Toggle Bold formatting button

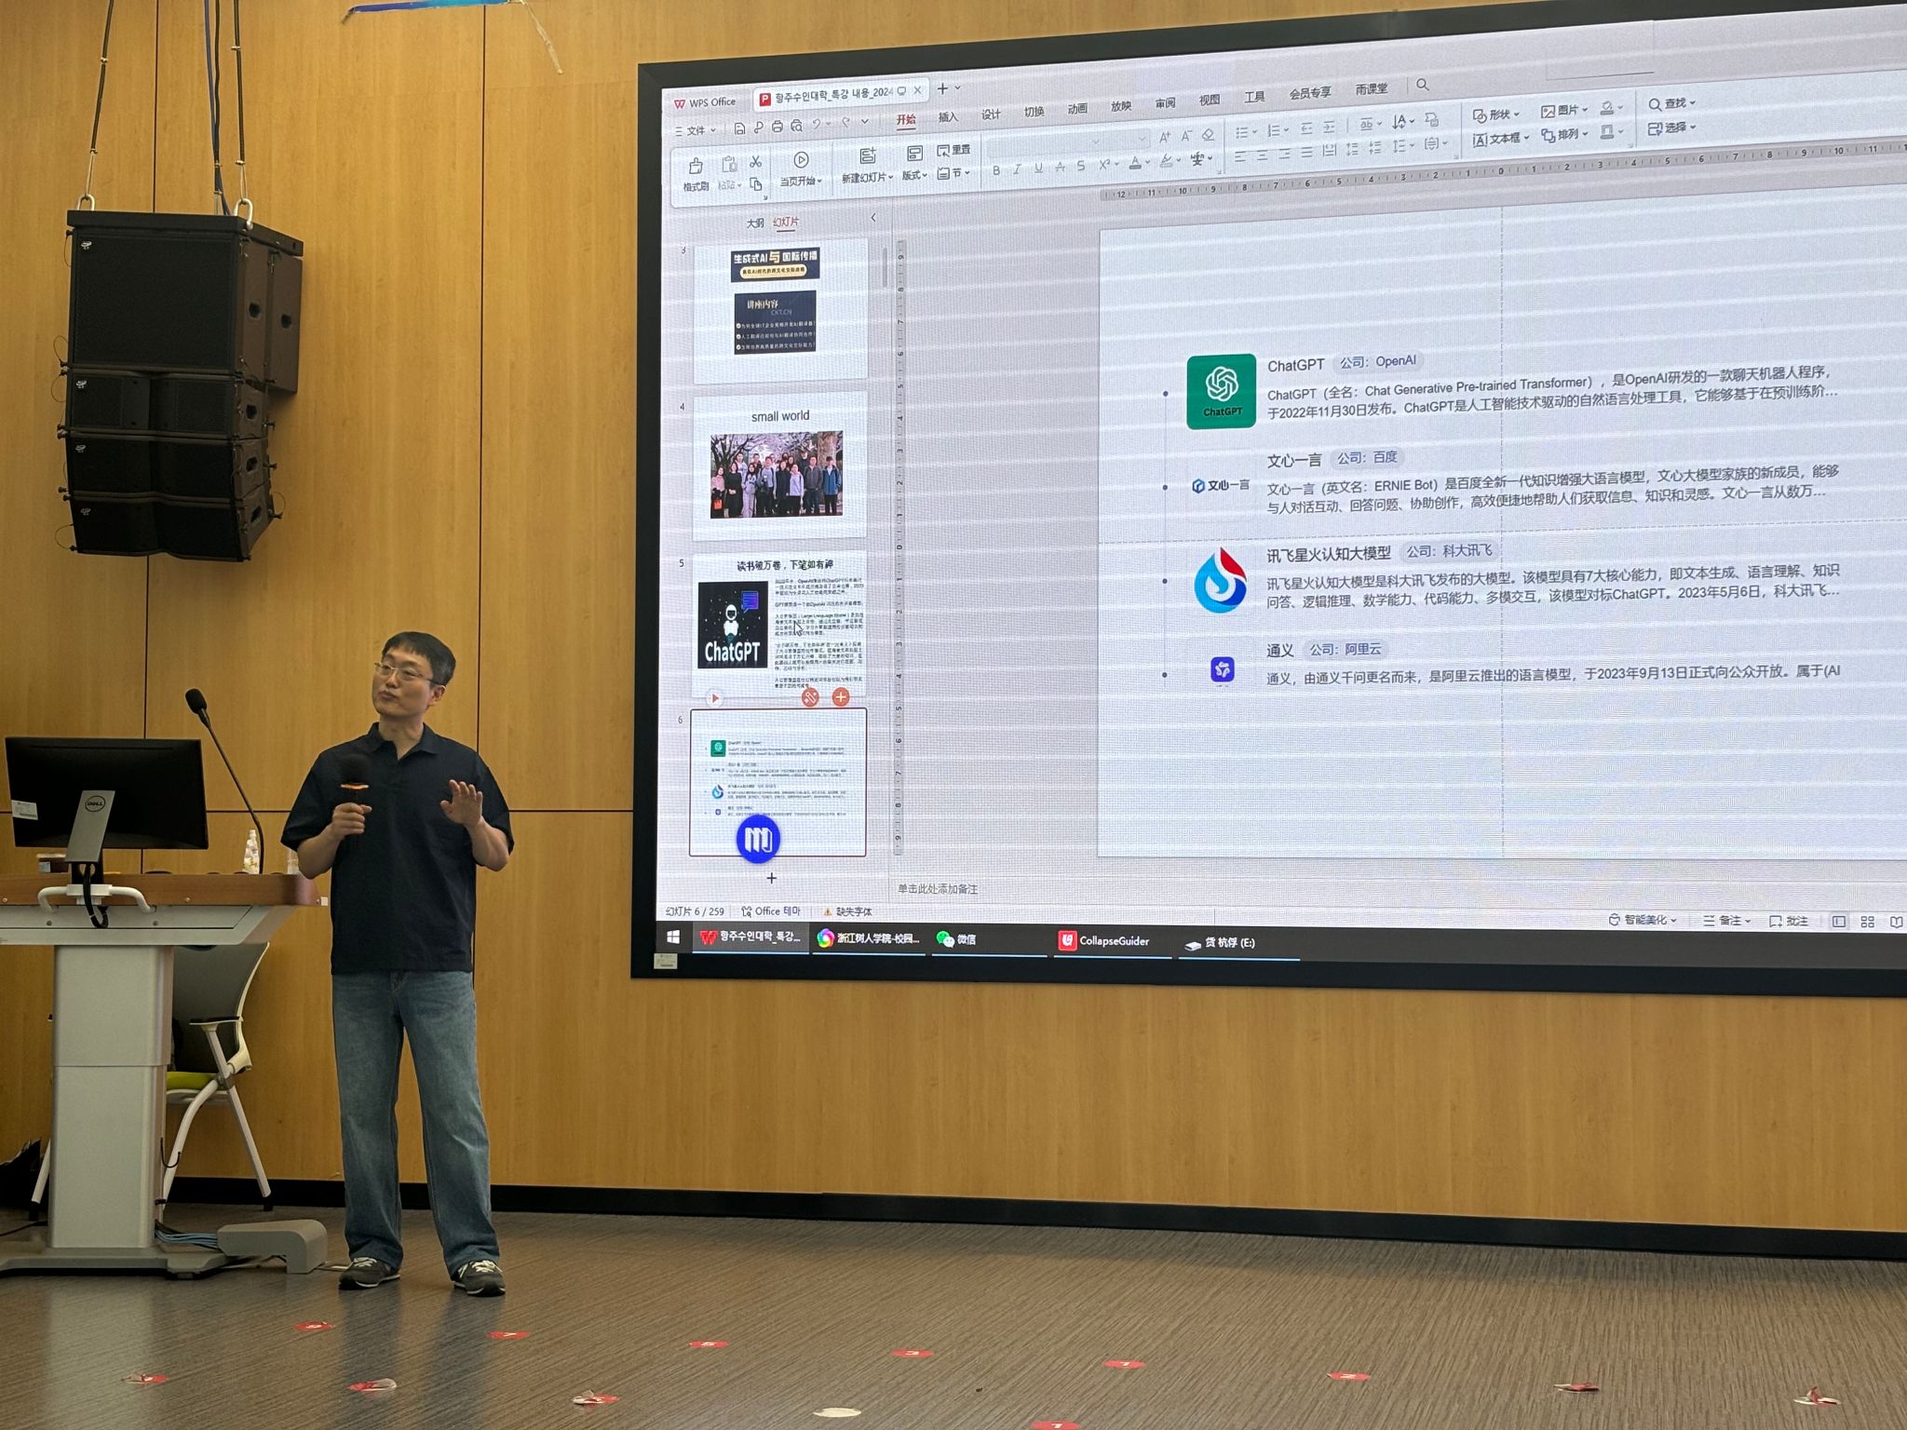[x=996, y=170]
